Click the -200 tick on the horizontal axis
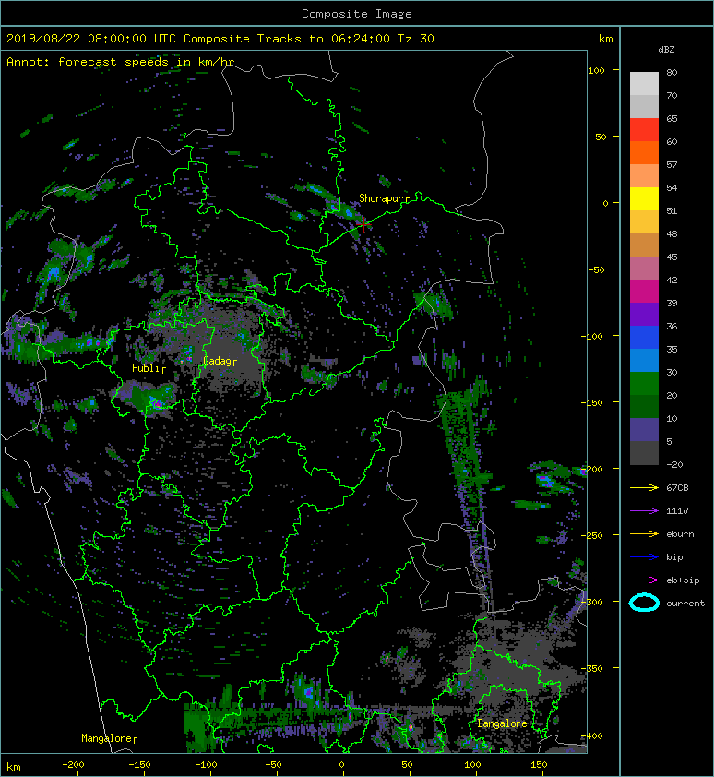This screenshot has width=714, height=777. click(x=73, y=765)
